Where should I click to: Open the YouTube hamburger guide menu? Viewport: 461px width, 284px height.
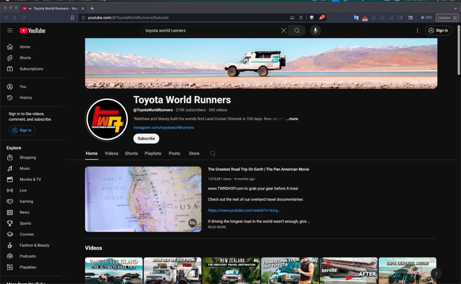click(10, 30)
